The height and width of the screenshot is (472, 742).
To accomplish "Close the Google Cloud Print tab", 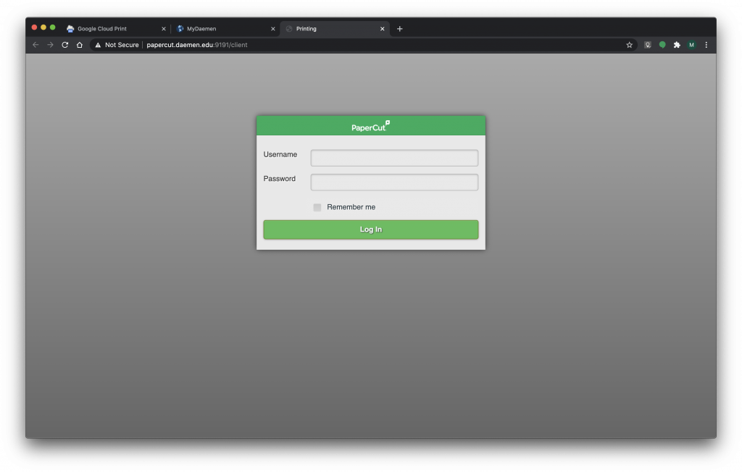I will pyautogui.click(x=164, y=29).
